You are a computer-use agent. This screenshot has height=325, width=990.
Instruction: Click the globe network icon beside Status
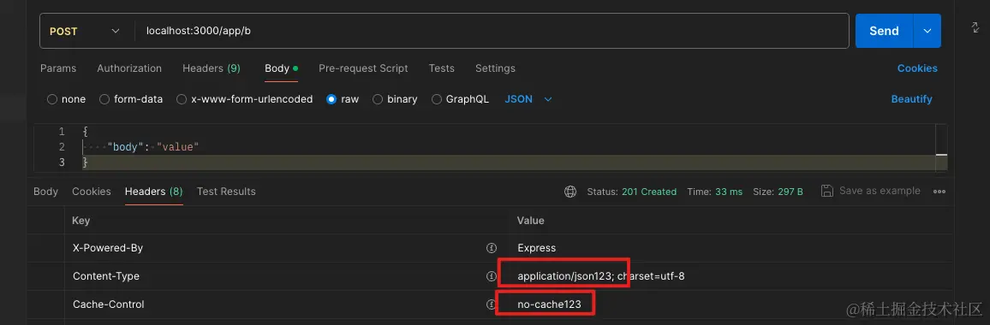point(570,192)
